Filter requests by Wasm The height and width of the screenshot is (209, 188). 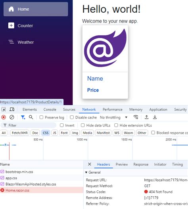(x=129, y=133)
